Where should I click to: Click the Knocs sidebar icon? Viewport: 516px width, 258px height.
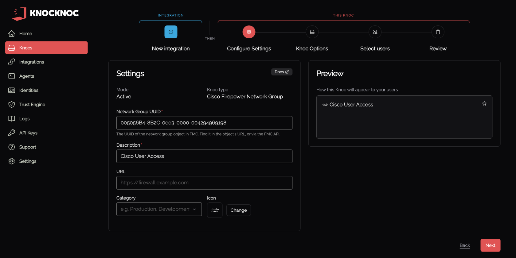12,48
